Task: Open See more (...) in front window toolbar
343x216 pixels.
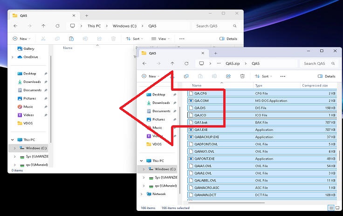Action: coord(282,76)
